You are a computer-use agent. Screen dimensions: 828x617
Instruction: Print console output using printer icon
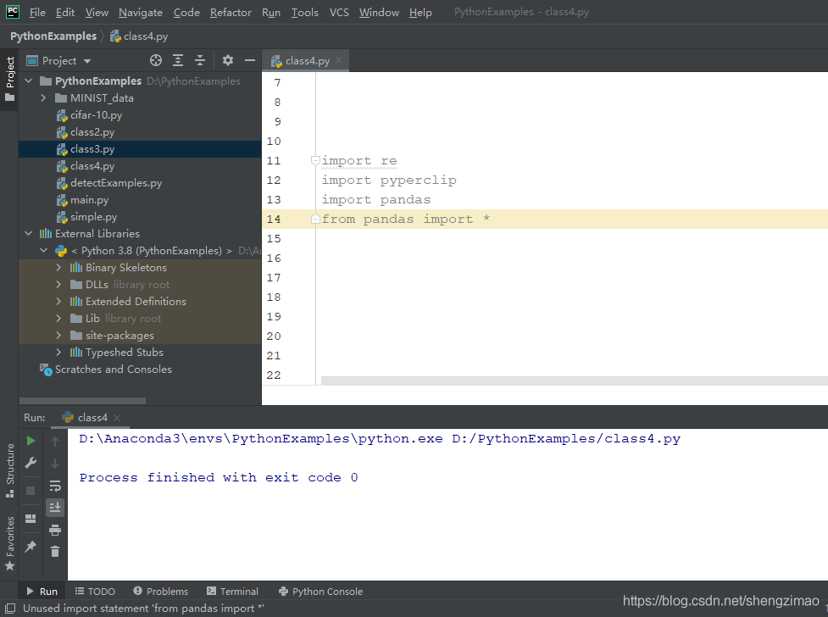coord(55,529)
